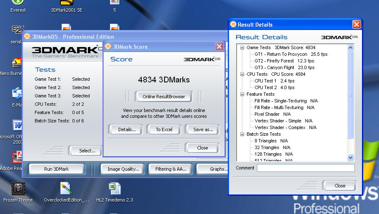
Task: Click the Save as... button
Action: (203, 129)
